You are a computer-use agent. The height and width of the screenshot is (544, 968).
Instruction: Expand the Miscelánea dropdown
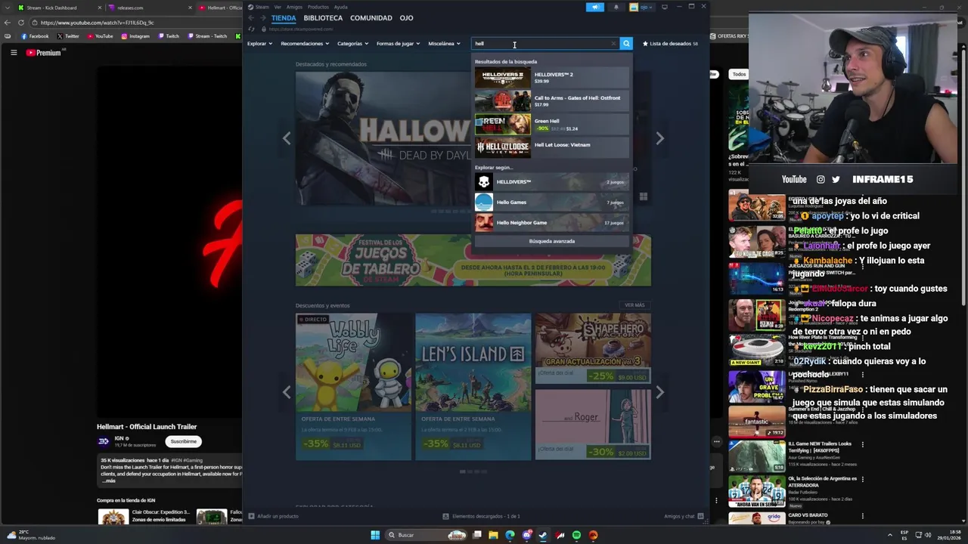[x=444, y=44]
